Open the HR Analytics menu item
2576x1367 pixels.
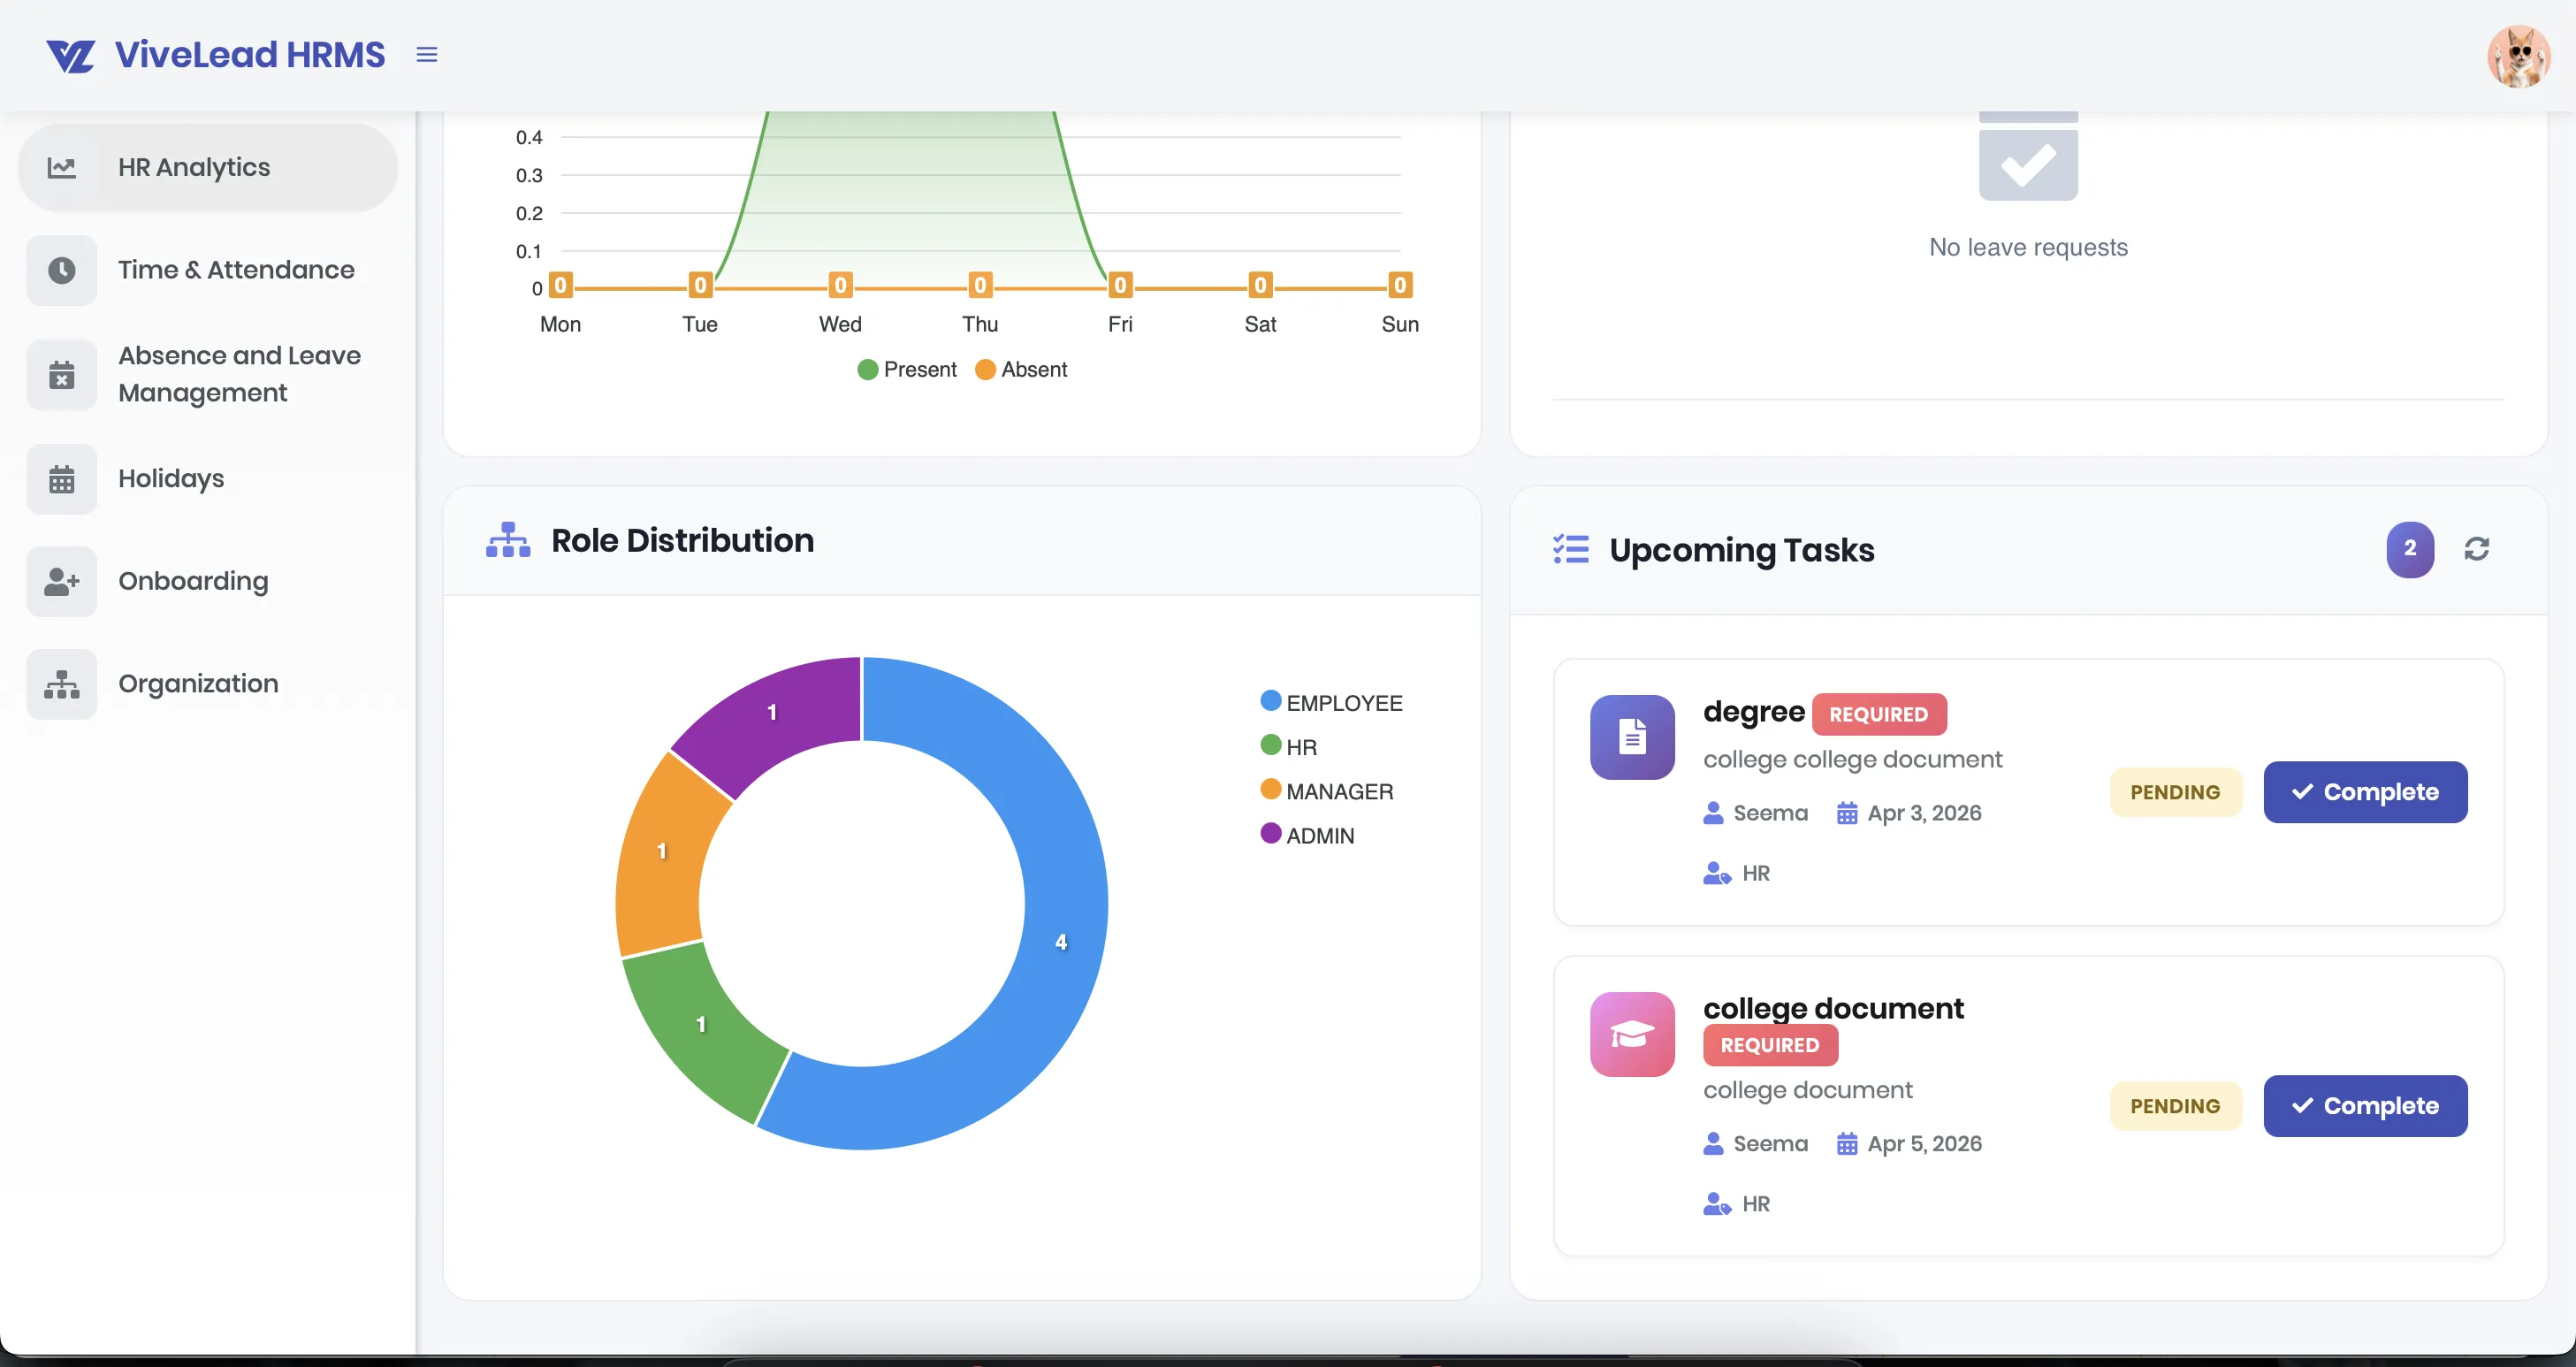pos(208,167)
